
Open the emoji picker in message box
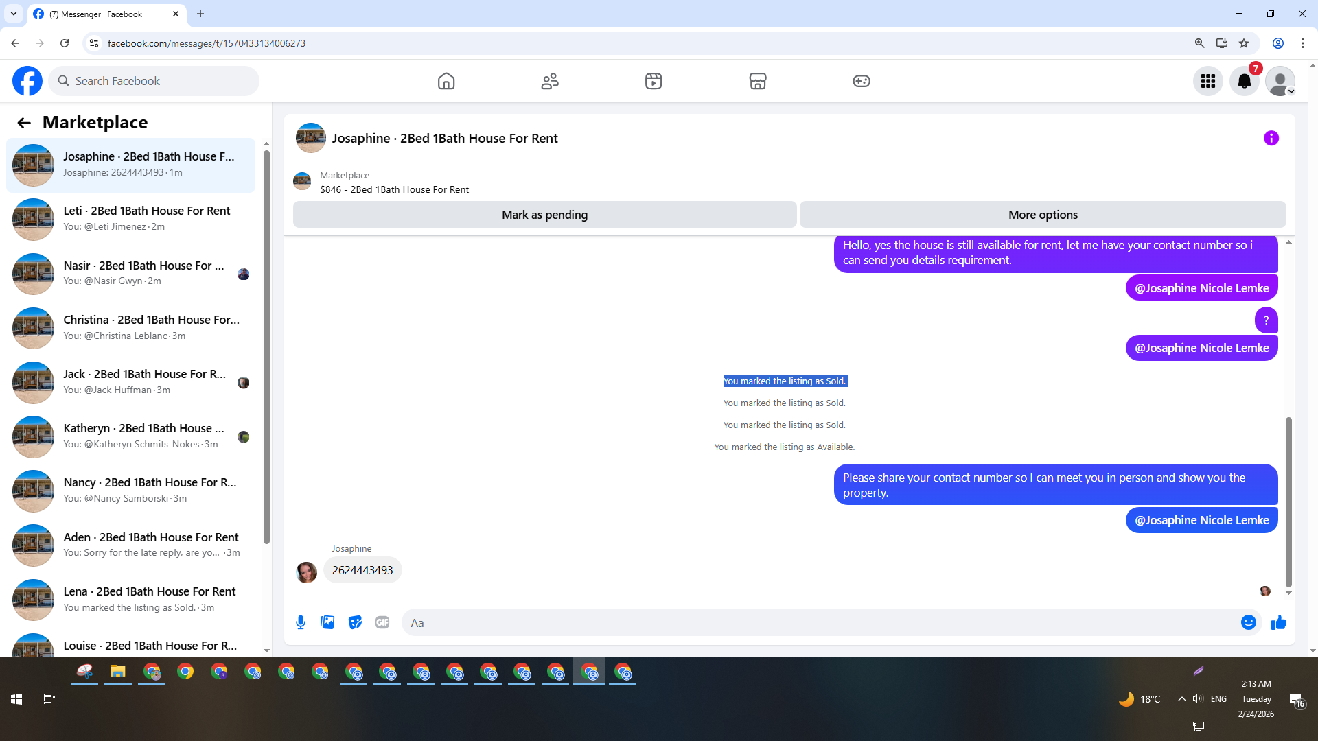coord(1248,622)
